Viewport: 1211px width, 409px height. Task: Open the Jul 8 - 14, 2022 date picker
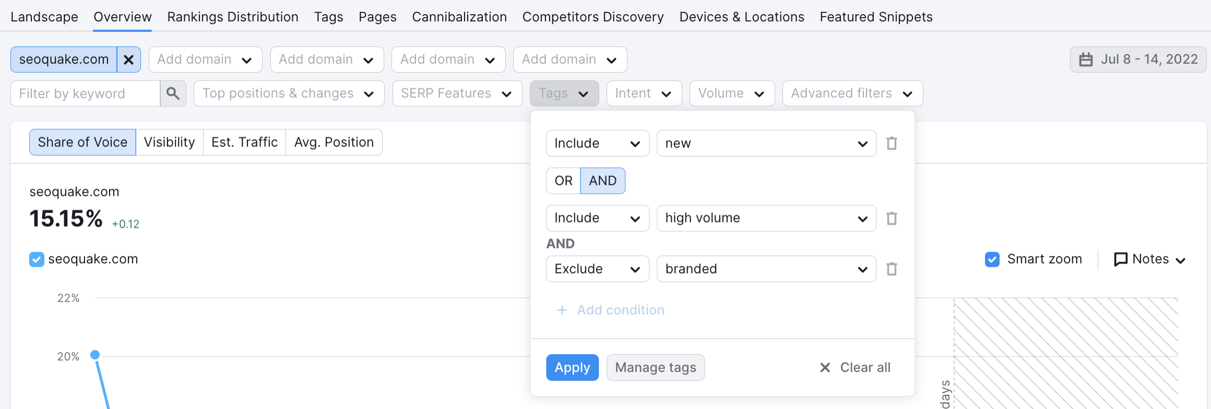pyautogui.click(x=1138, y=60)
